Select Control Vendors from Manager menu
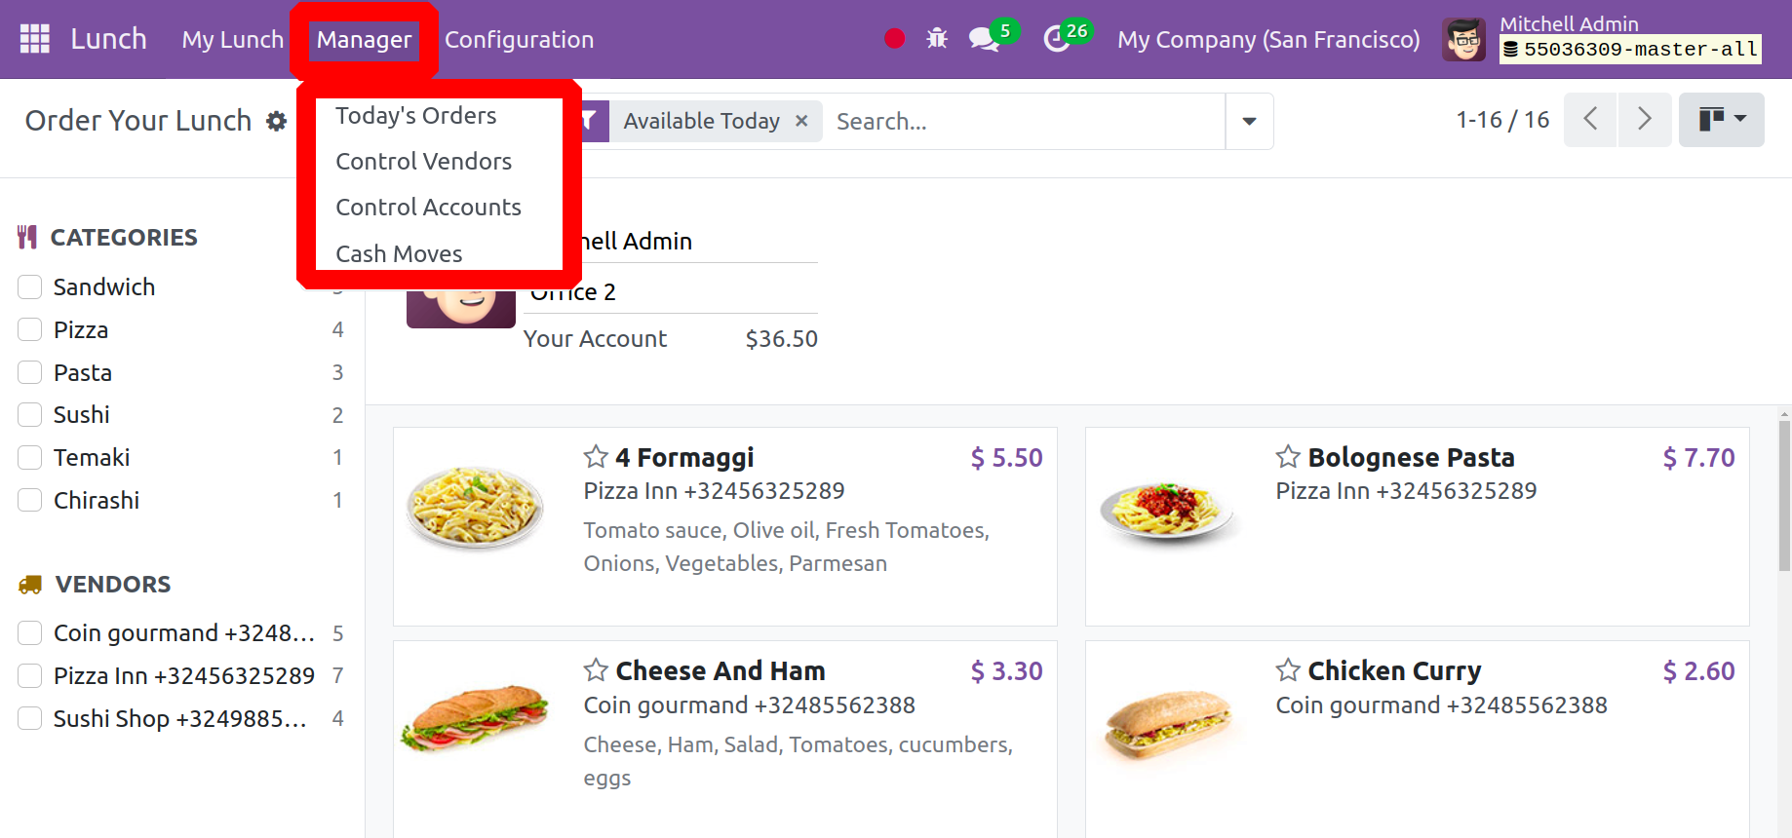This screenshot has height=838, width=1792. point(423,161)
